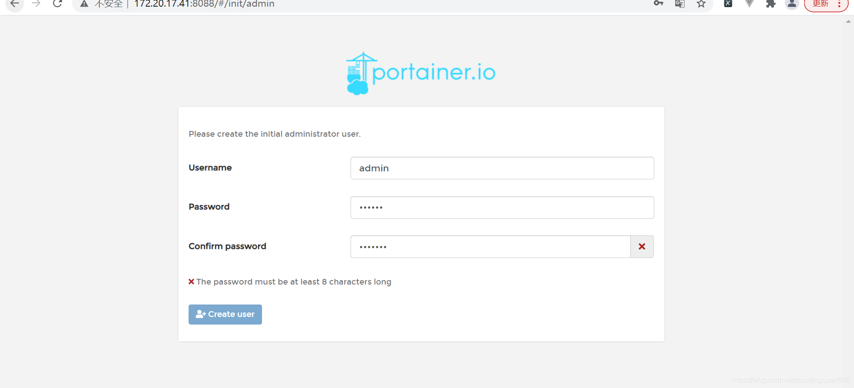This screenshot has height=388, width=854.
Task: Click the not-secure warning triangle icon
Action: pyautogui.click(x=84, y=4)
